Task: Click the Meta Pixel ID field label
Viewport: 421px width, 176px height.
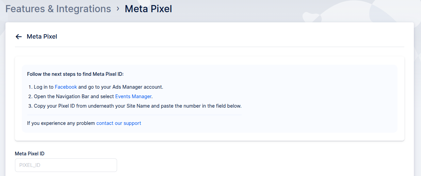Action: pos(30,154)
